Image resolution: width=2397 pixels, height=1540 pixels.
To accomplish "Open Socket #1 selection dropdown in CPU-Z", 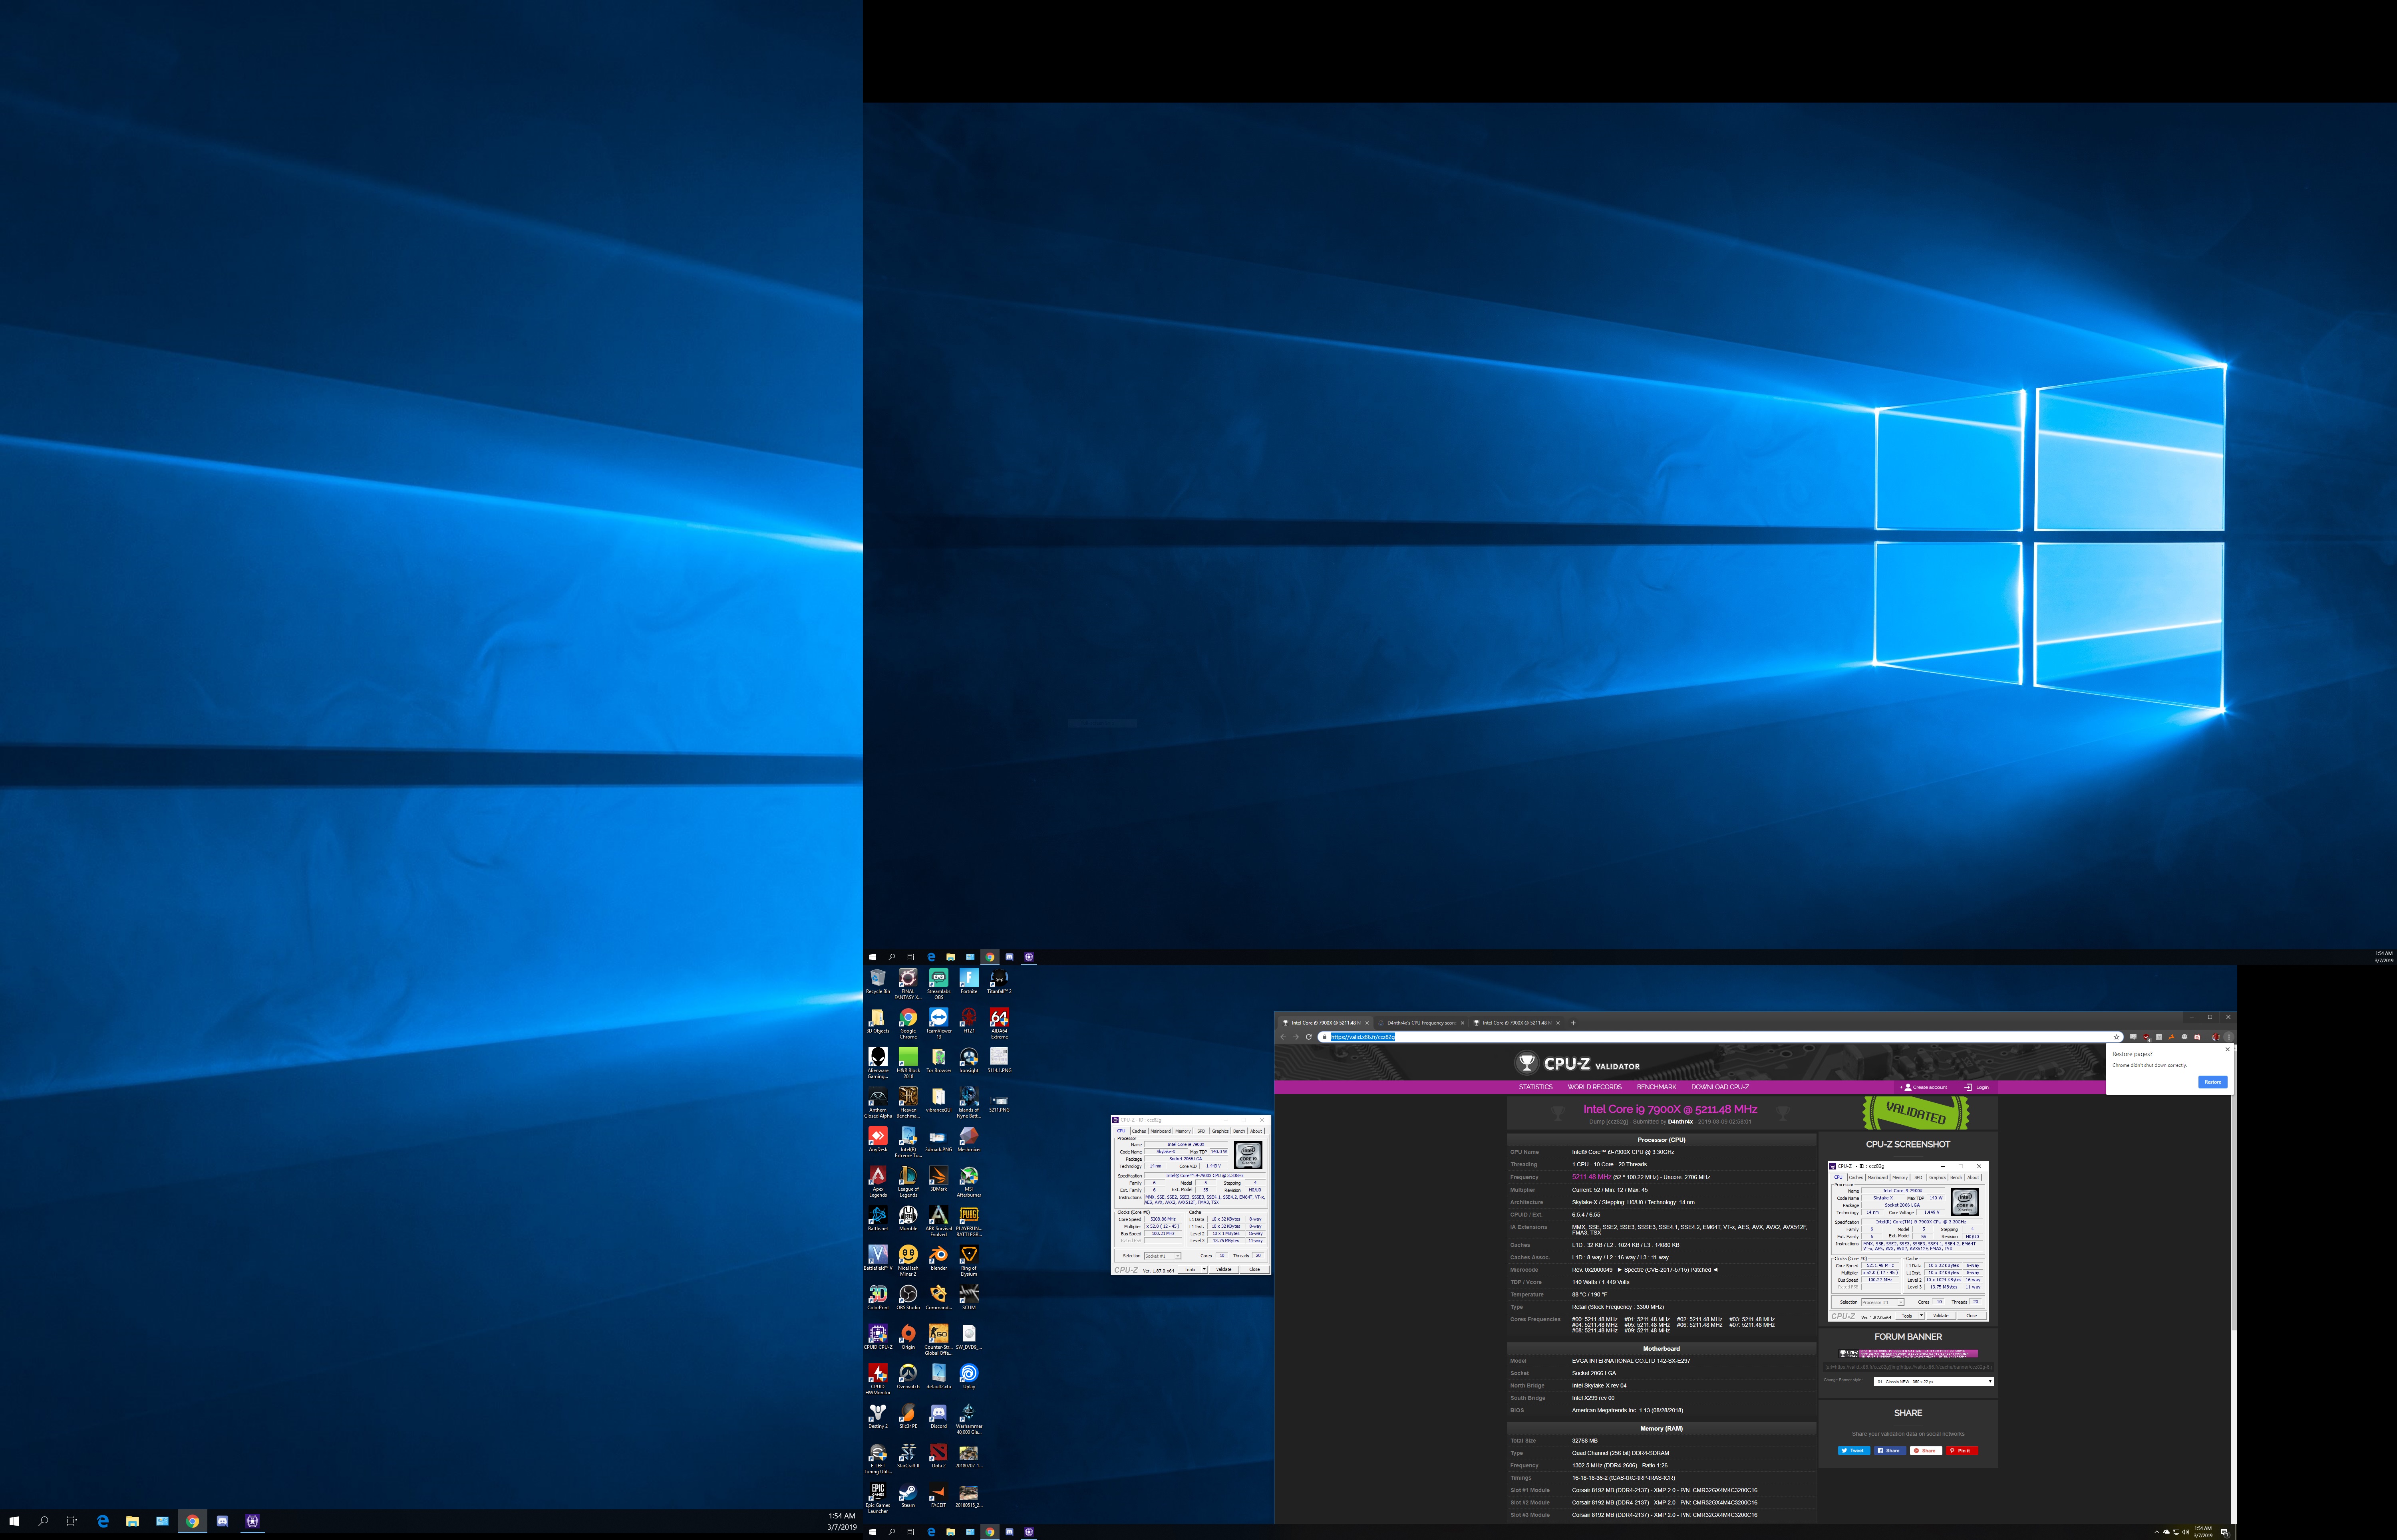I will point(1163,1256).
